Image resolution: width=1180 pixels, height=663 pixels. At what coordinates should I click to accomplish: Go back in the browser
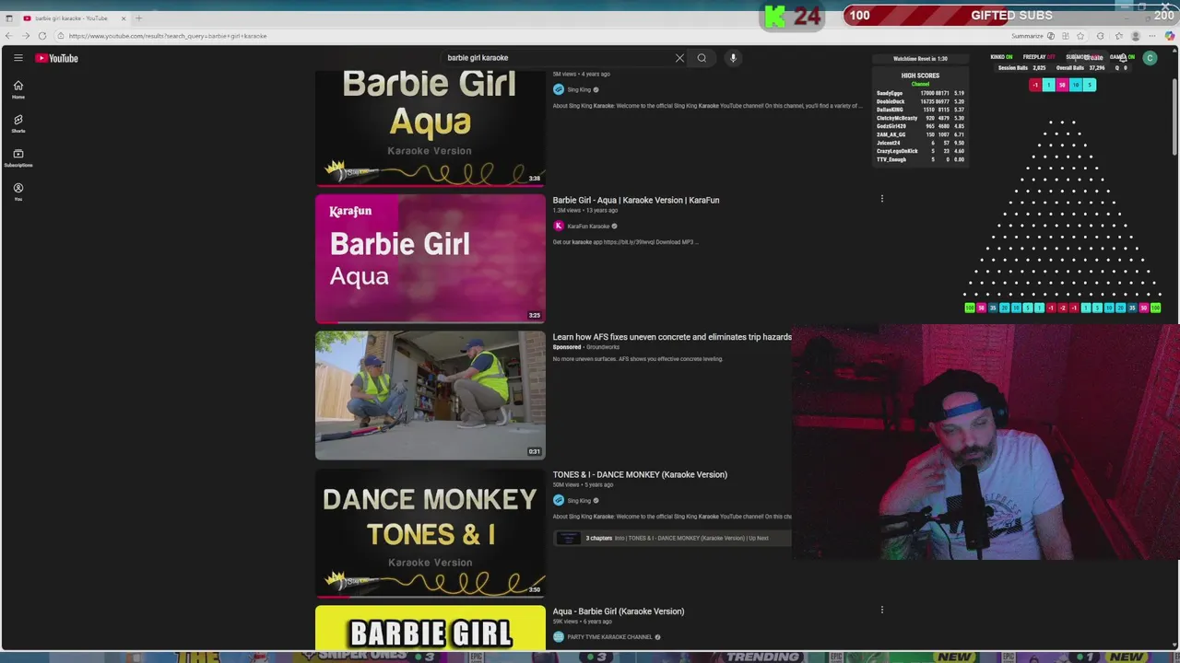coord(9,36)
